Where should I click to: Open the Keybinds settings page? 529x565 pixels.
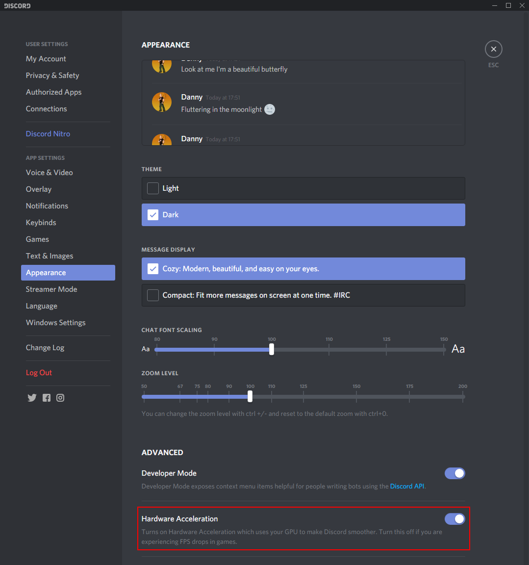click(x=41, y=223)
